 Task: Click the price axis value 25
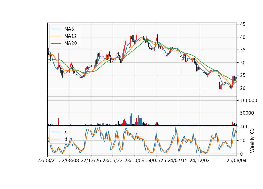242,76
